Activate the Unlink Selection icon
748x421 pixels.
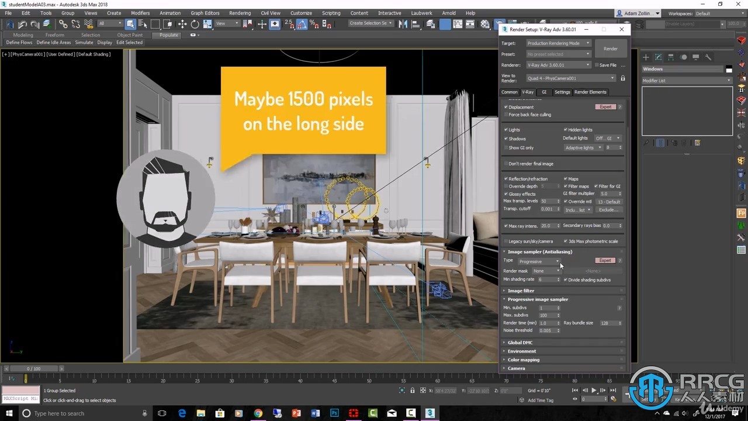point(75,24)
